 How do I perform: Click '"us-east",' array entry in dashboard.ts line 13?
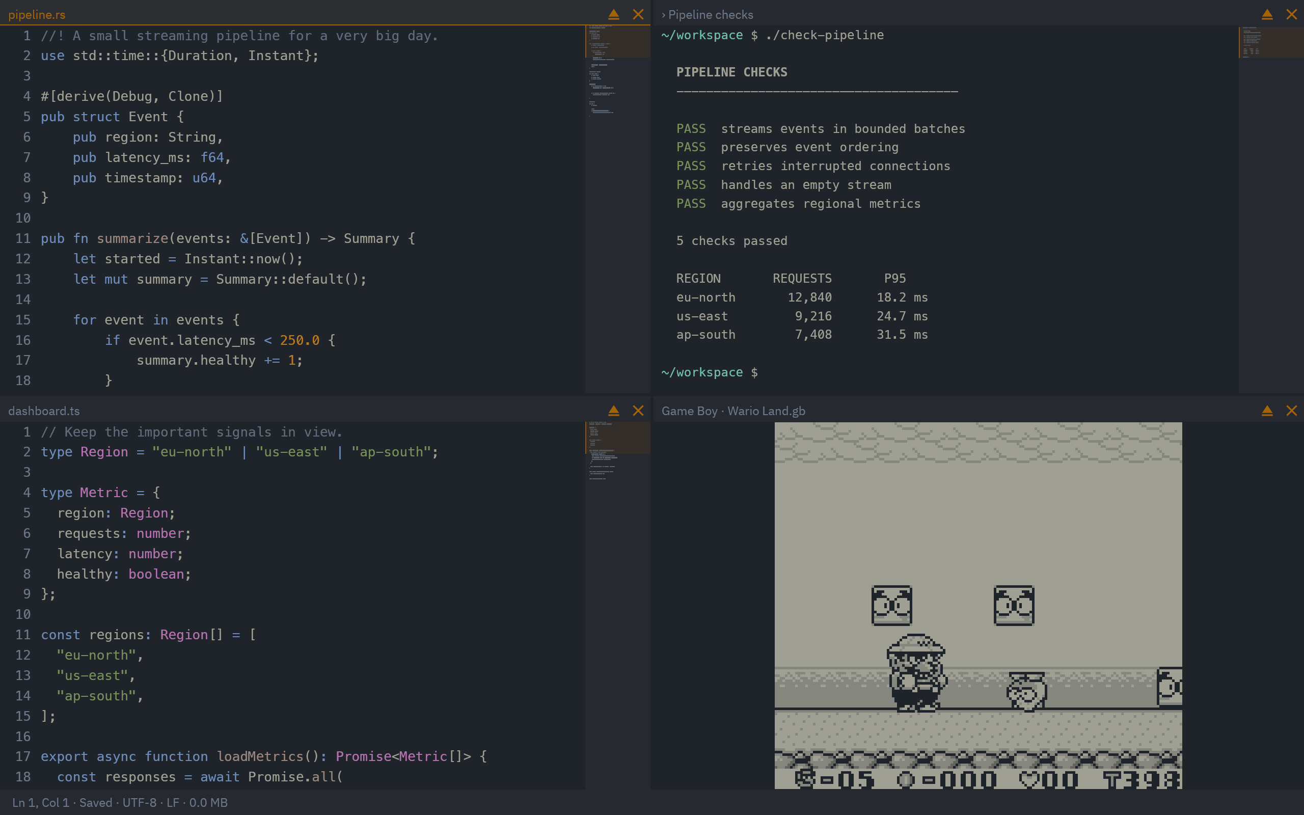tap(96, 675)
